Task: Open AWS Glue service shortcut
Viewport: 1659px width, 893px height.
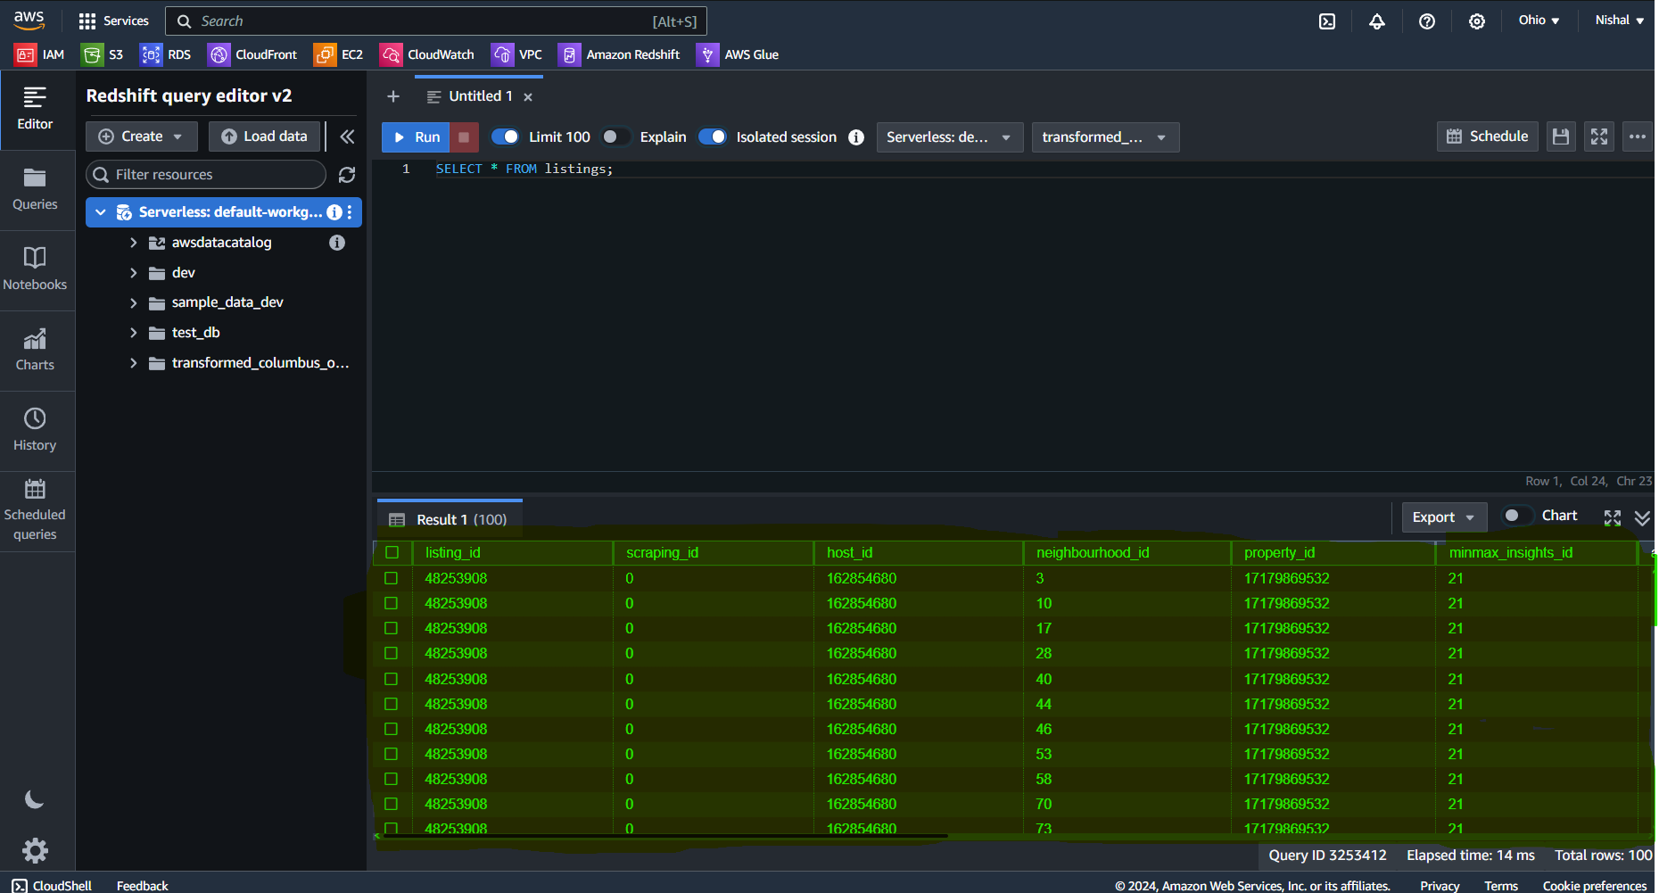Action: (x=738, y=54)
